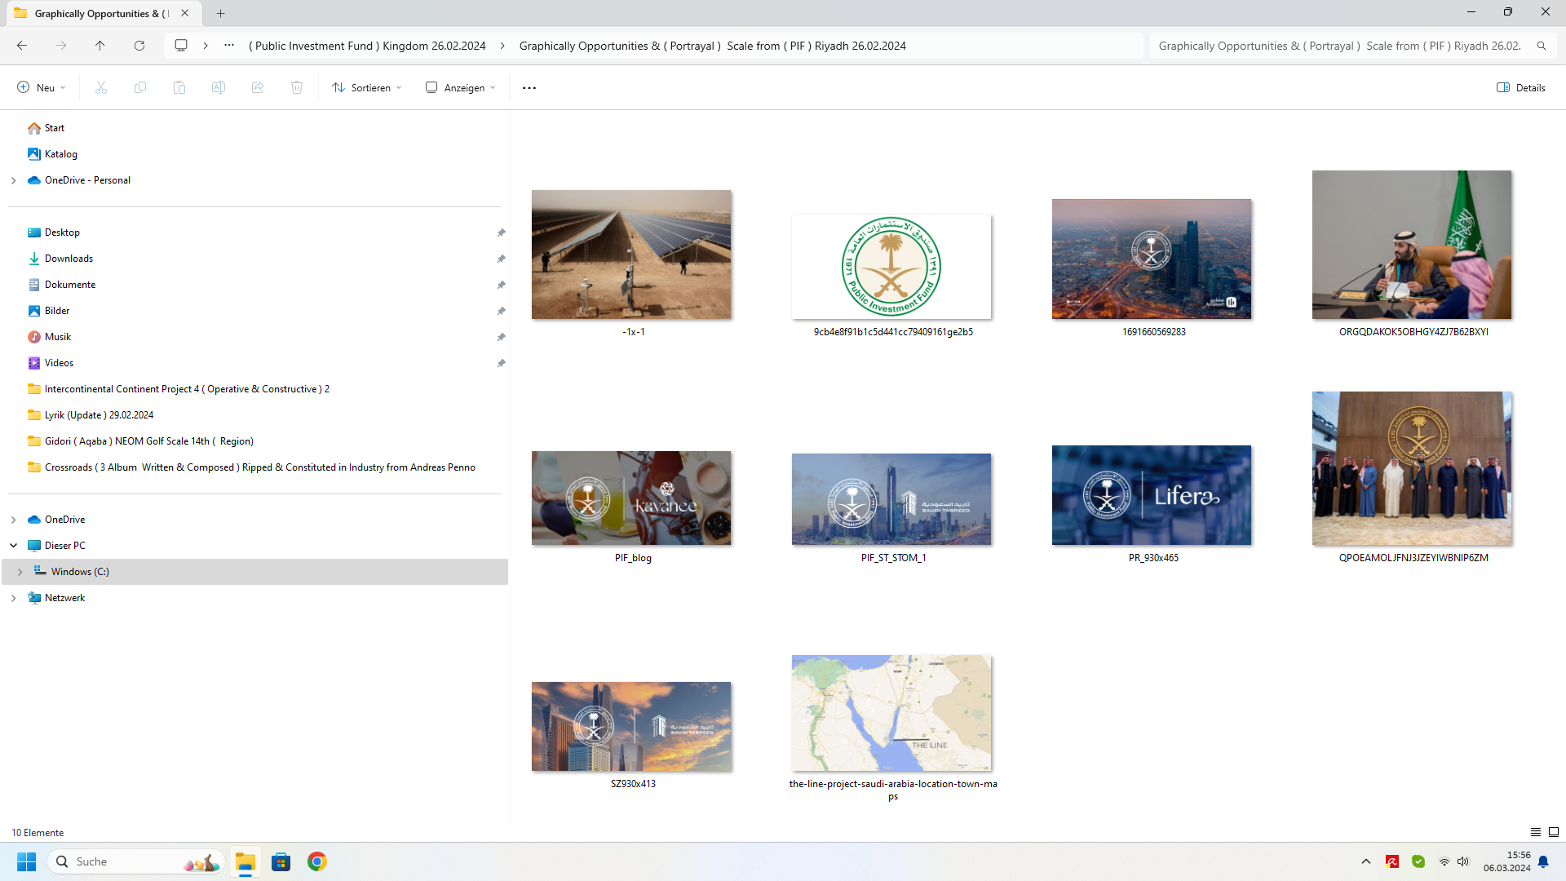Unpin Desktop via its pin icon
1566x881 pixels.
coord(501,232)
